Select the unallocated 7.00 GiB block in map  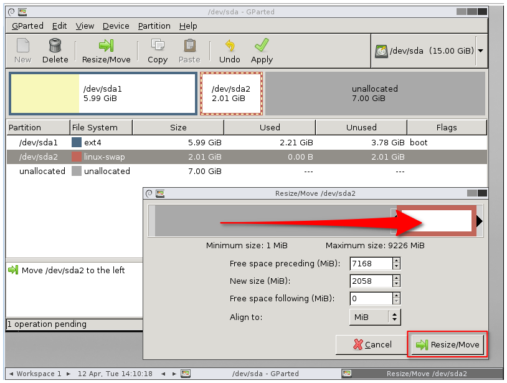coord(375,94)
